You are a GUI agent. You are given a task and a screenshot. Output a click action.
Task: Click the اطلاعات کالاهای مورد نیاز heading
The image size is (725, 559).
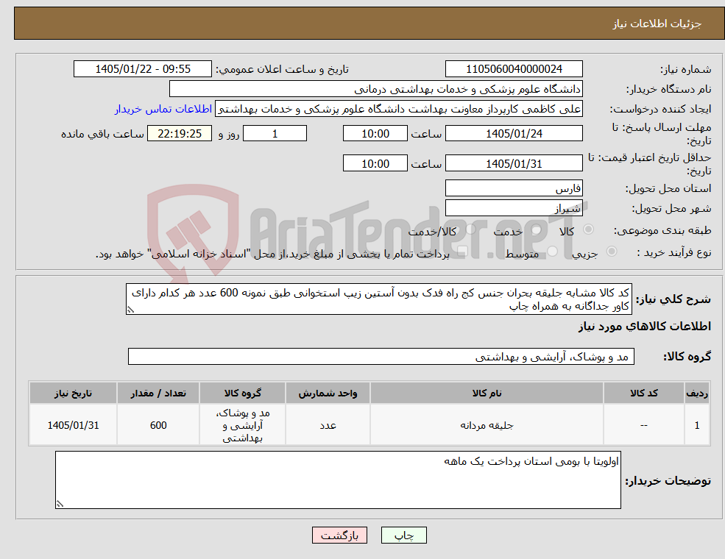(645, 327)
